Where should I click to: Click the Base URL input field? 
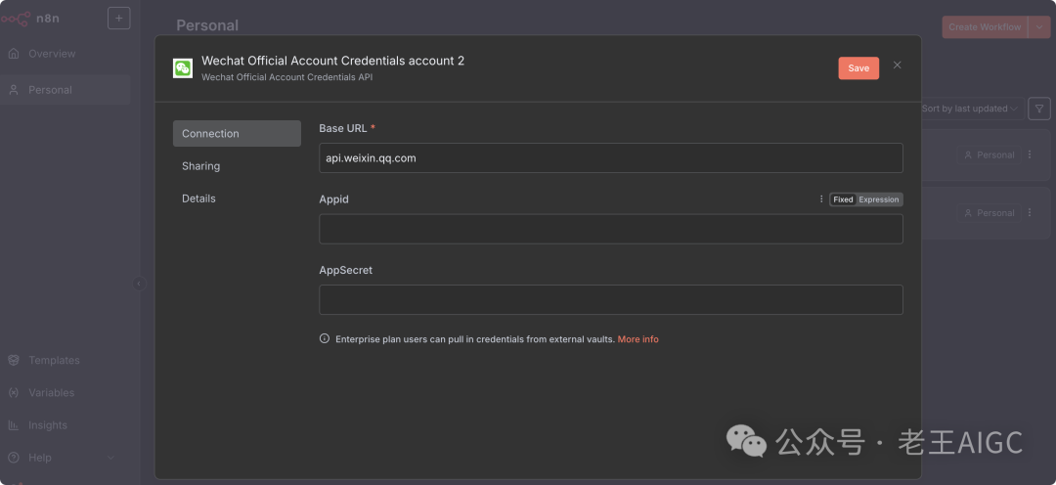point(611,157)
